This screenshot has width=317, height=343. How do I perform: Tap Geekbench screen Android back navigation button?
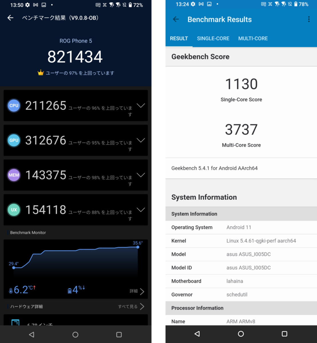click(197, 334)
